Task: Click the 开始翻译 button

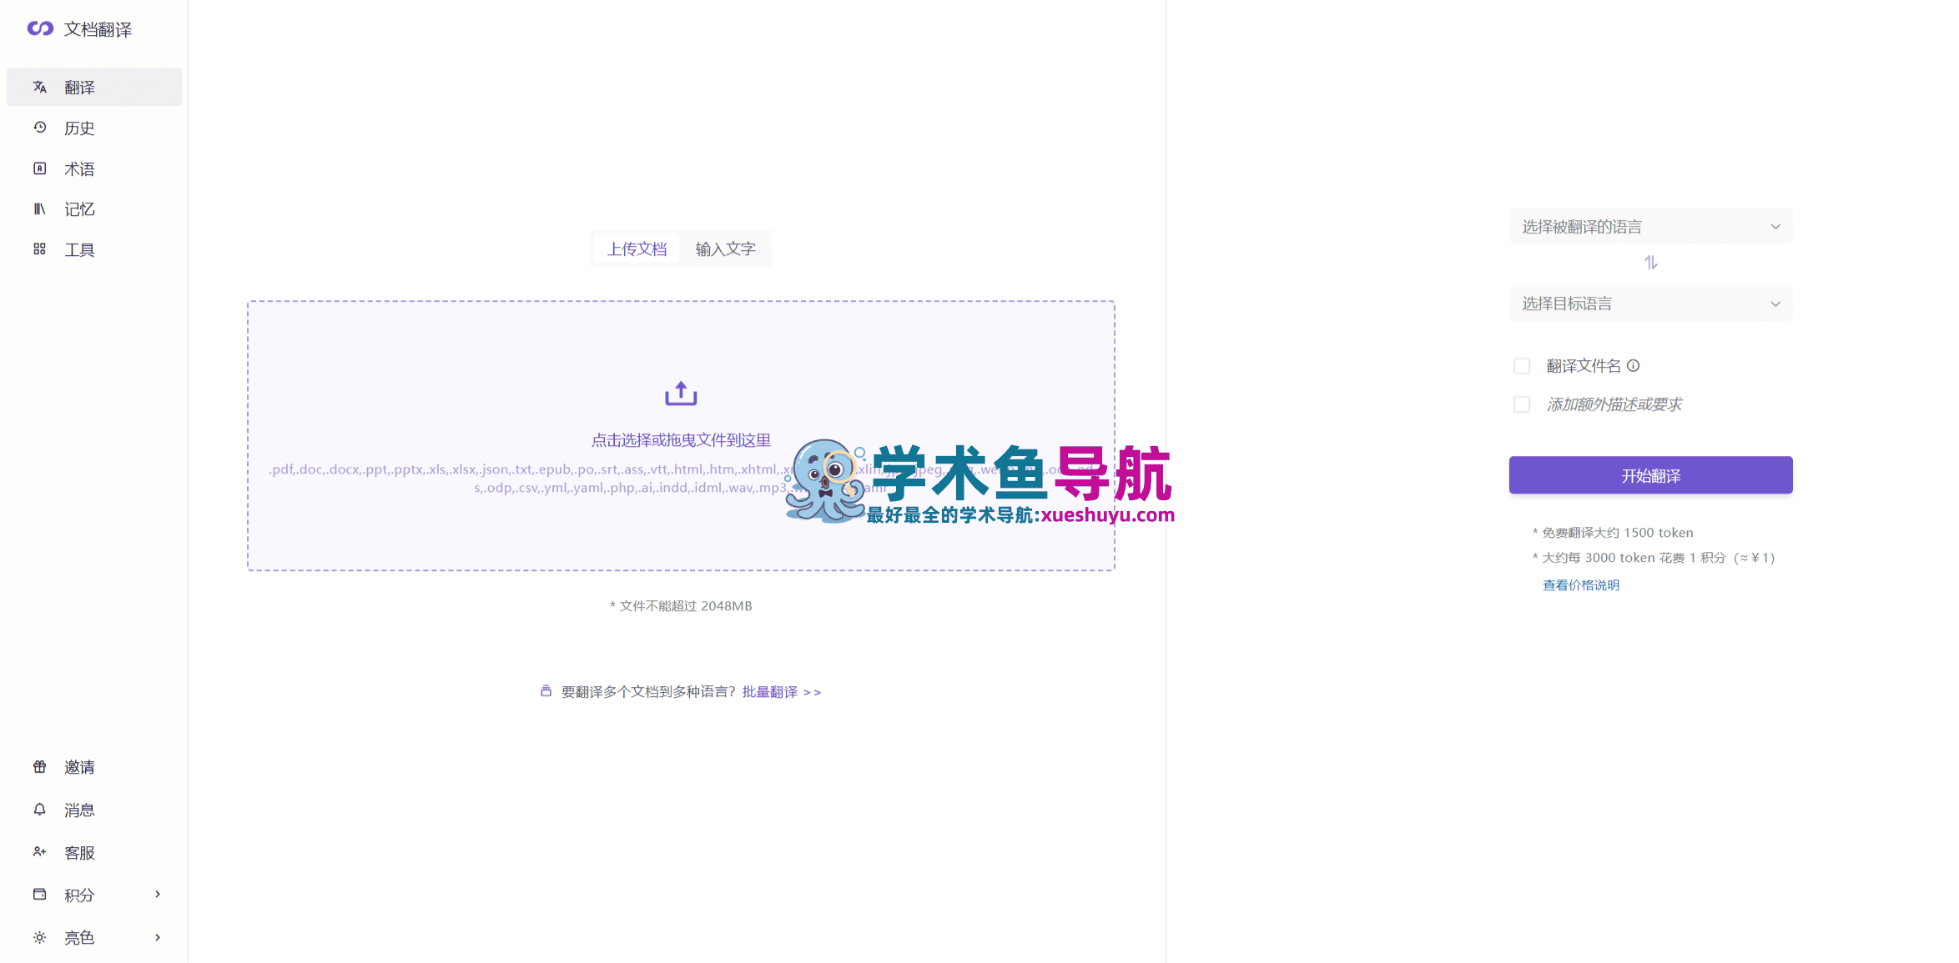Action: click(x=1650, y=475)
